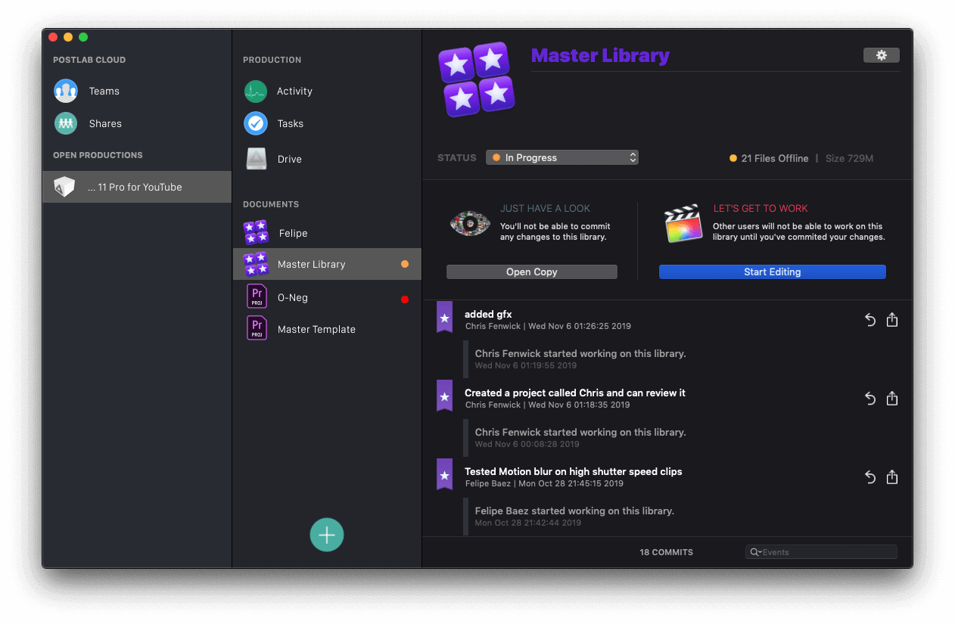Expand the Events search options magnifier
The image size is (955, 624).
(x=754, y=552)
